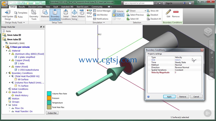Switch to the Results tab
The height and width of the screenshot is (121, 216).
(x=22, y=7)
